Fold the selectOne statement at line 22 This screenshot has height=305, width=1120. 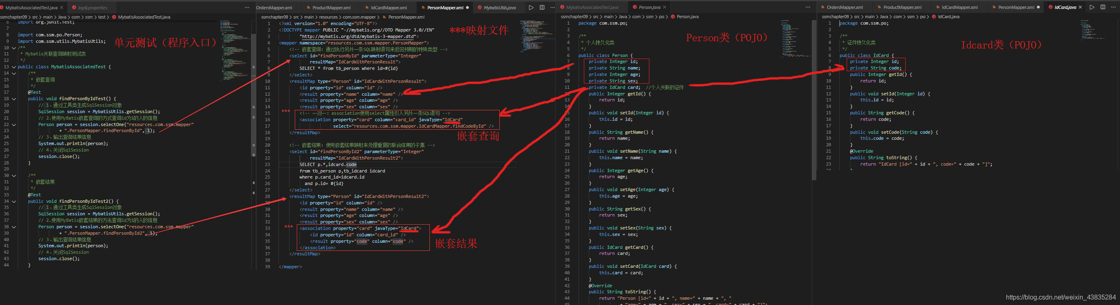pos(14,125)
